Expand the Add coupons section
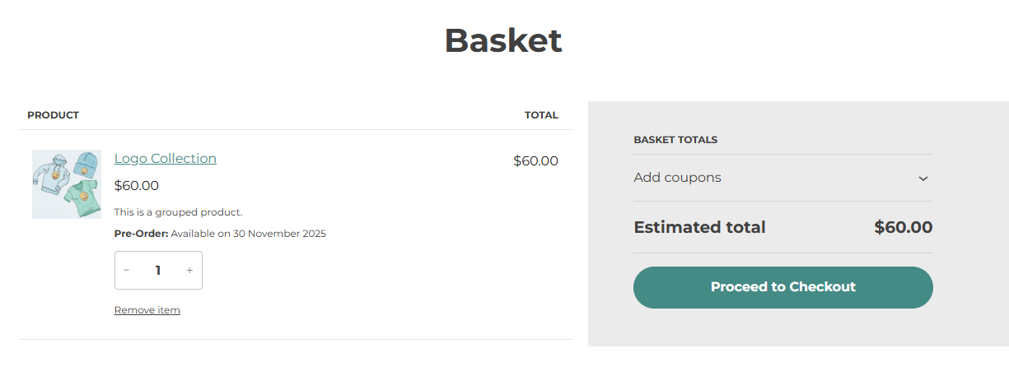Screen dimensions: 1009x390 677,178
